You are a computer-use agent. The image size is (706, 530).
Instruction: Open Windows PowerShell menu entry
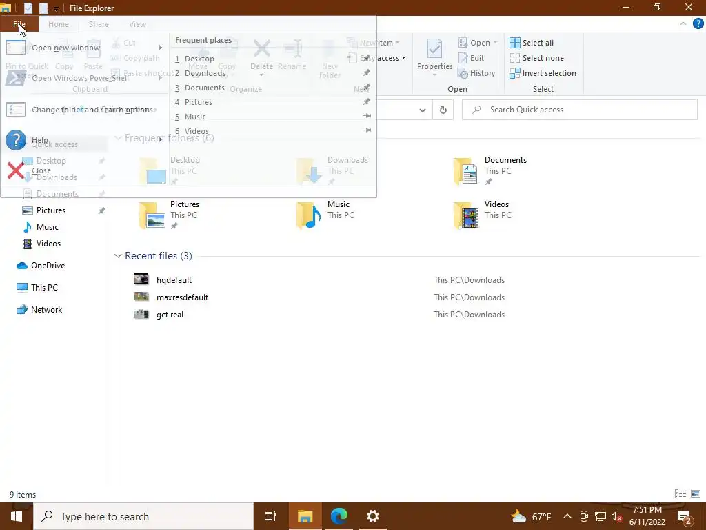point(85,78)
